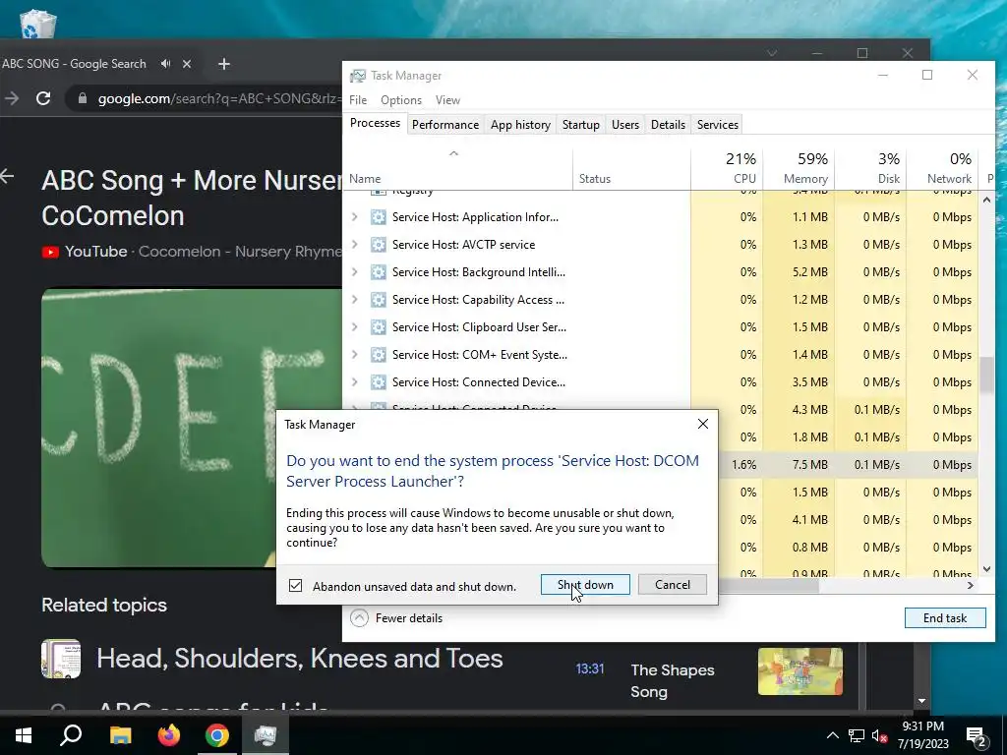
Task: Switch to the Performance tab
Action: pyautogui.click(x=445, y=125)
